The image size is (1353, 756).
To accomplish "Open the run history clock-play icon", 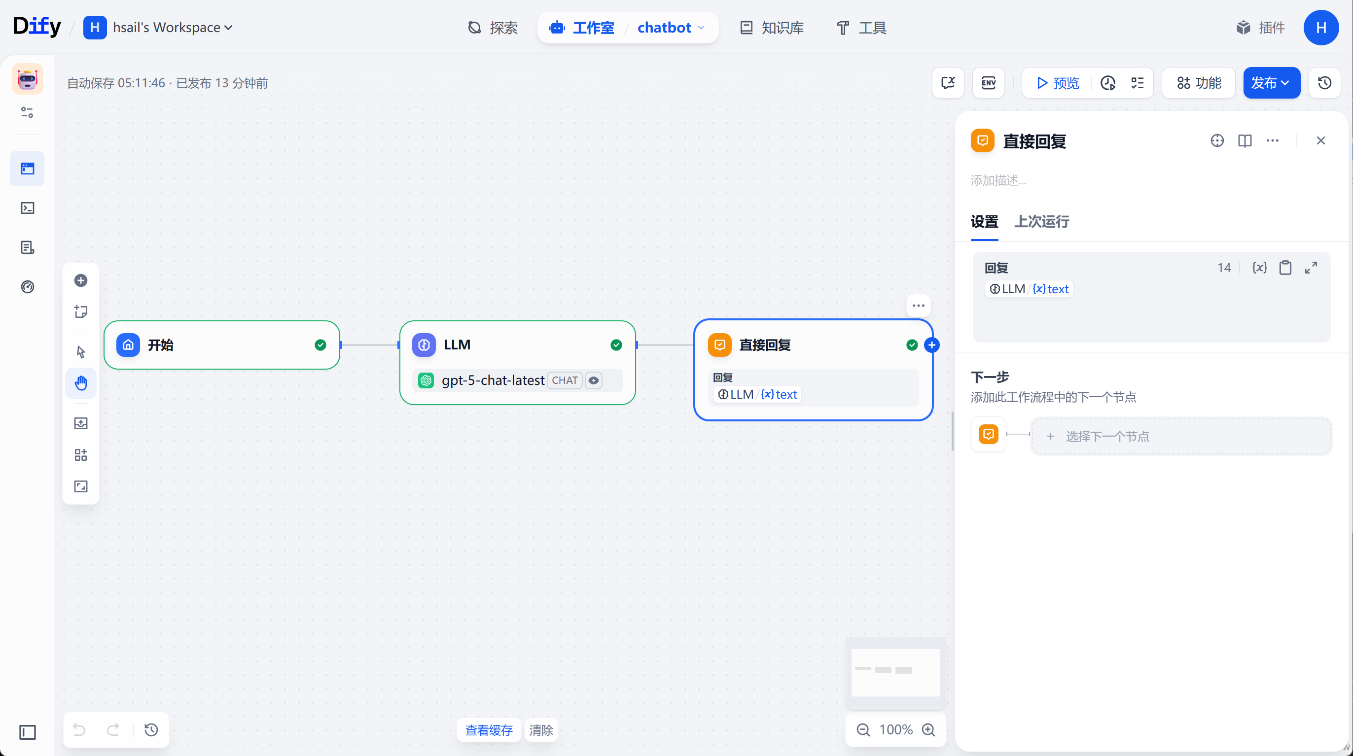I will [1108, 82].
